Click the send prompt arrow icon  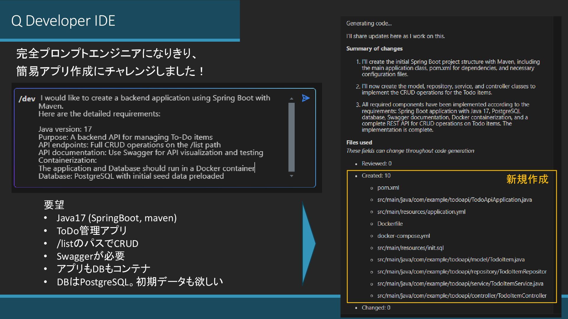point(306,98)
